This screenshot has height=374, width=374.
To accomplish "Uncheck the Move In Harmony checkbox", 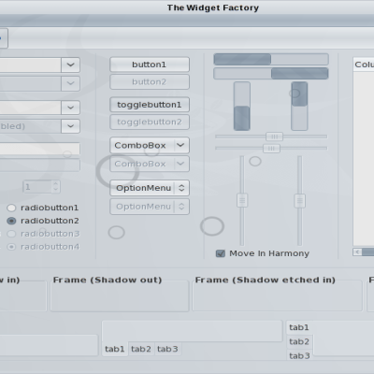I will coord(221,253).
